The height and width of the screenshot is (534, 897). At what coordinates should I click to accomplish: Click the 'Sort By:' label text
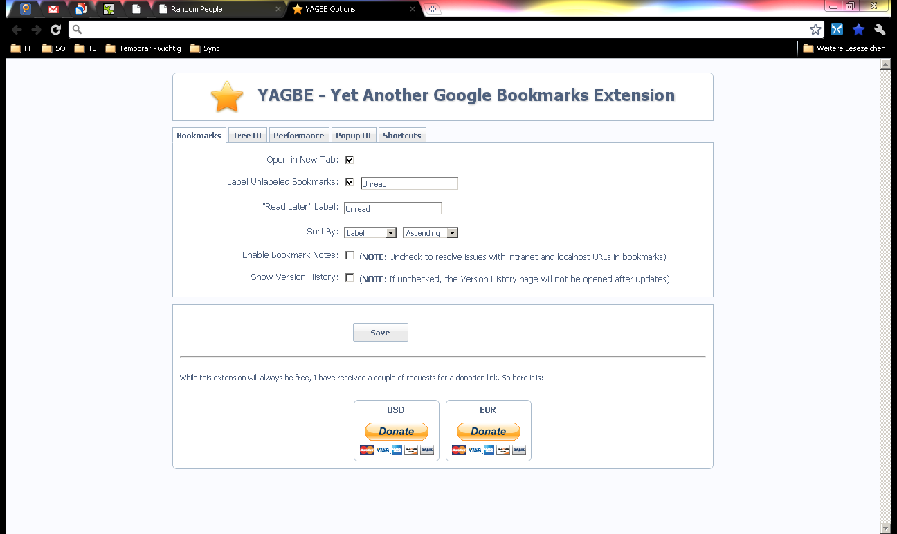pyautogui.click(x=323, y=232)
